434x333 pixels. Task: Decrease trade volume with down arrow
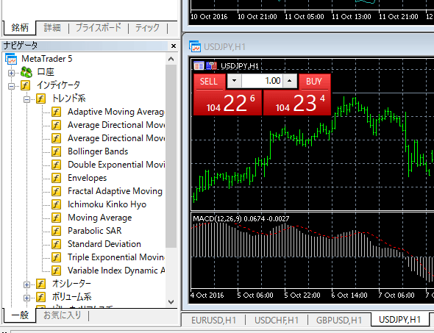234,81
